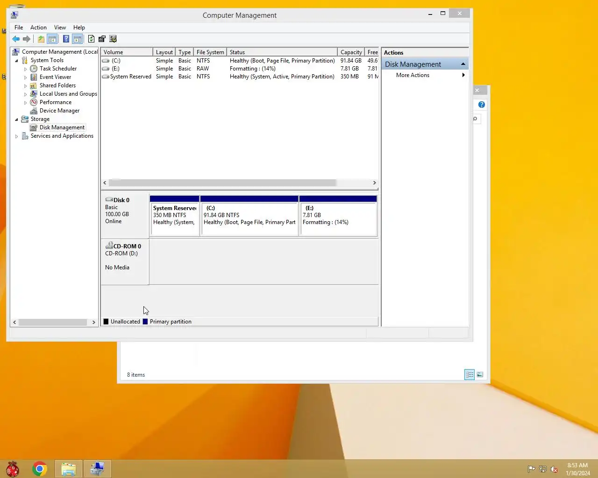This screenshot has width=598, height=478.
Task: Collapse the System Tools node
Action: pyautogui.click(x=16, y=61)
